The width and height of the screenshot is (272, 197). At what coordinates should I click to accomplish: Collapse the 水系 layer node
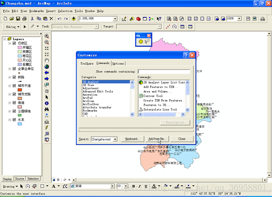coord(10,120)
